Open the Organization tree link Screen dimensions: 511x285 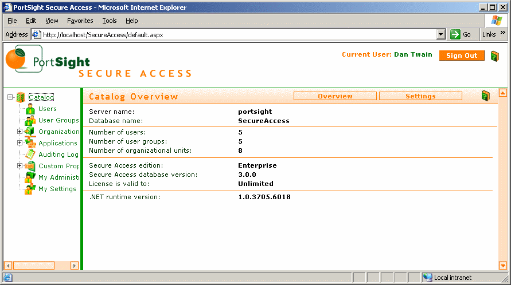pos(58,132)
